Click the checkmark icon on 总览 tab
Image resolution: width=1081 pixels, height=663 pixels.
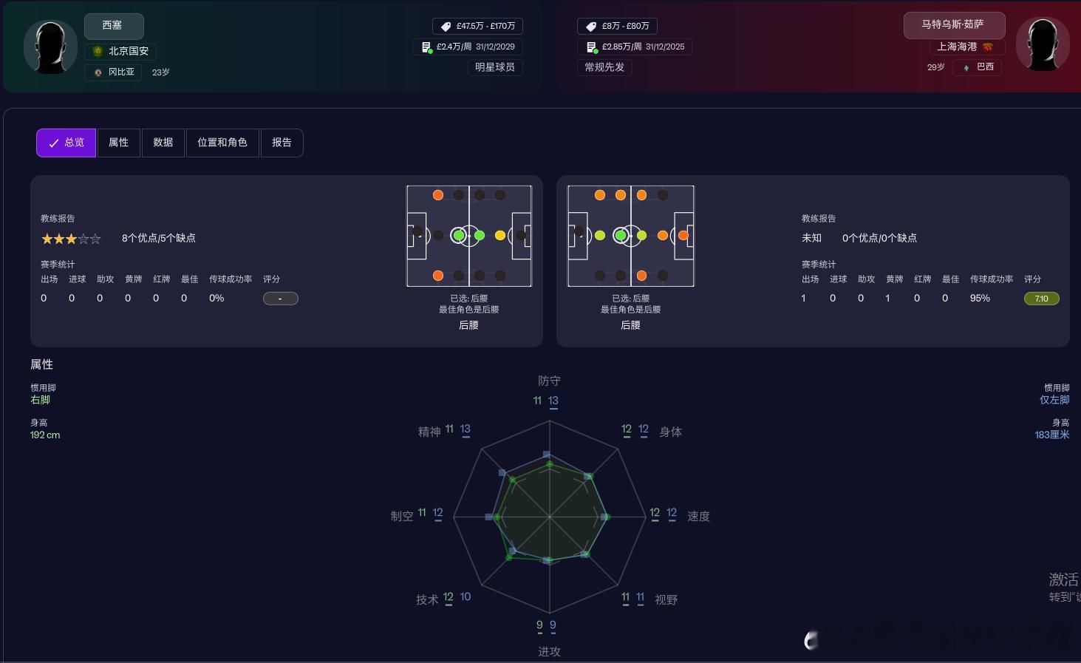(x=54, y=143)
